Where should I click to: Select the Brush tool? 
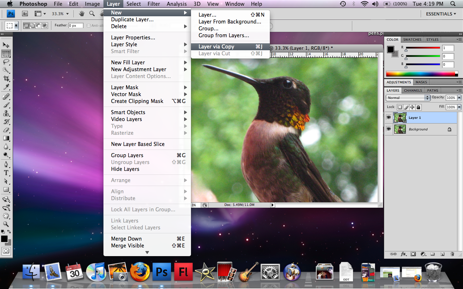pyautogui.click(x=6, y=105)
